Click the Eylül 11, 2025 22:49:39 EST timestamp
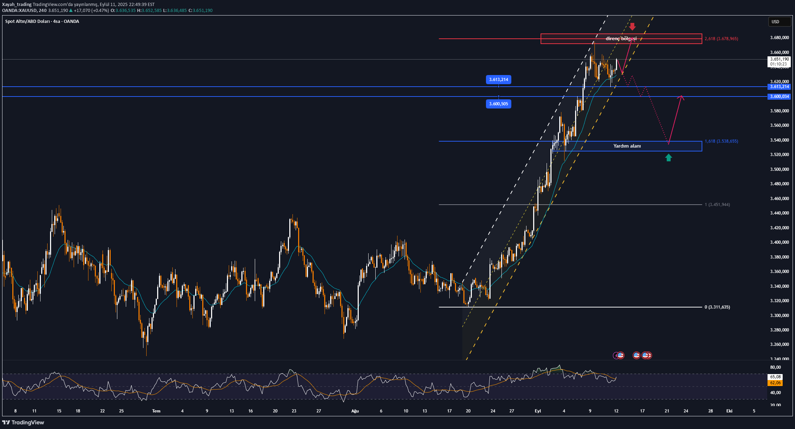Screen dimensions: 795x429 [x=127, y=5]
